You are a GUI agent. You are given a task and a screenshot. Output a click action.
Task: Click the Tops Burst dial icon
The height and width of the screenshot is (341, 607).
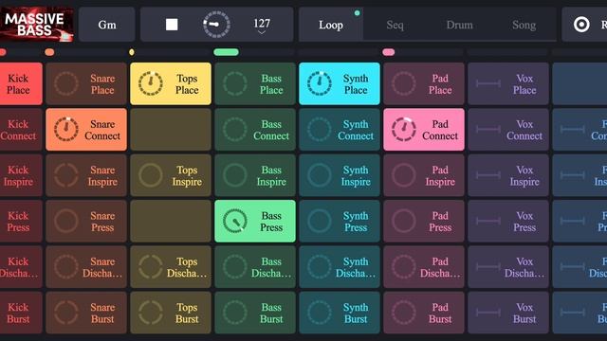point(150,313)
